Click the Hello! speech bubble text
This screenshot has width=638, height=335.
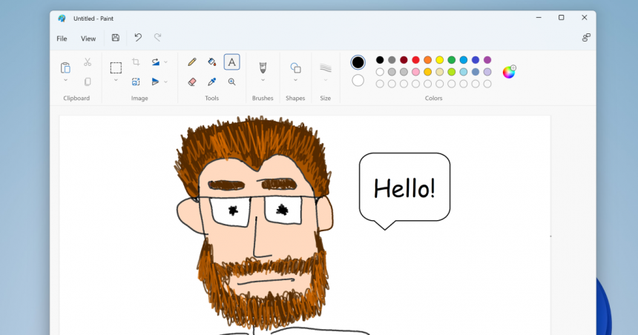(x=404, y=189)
